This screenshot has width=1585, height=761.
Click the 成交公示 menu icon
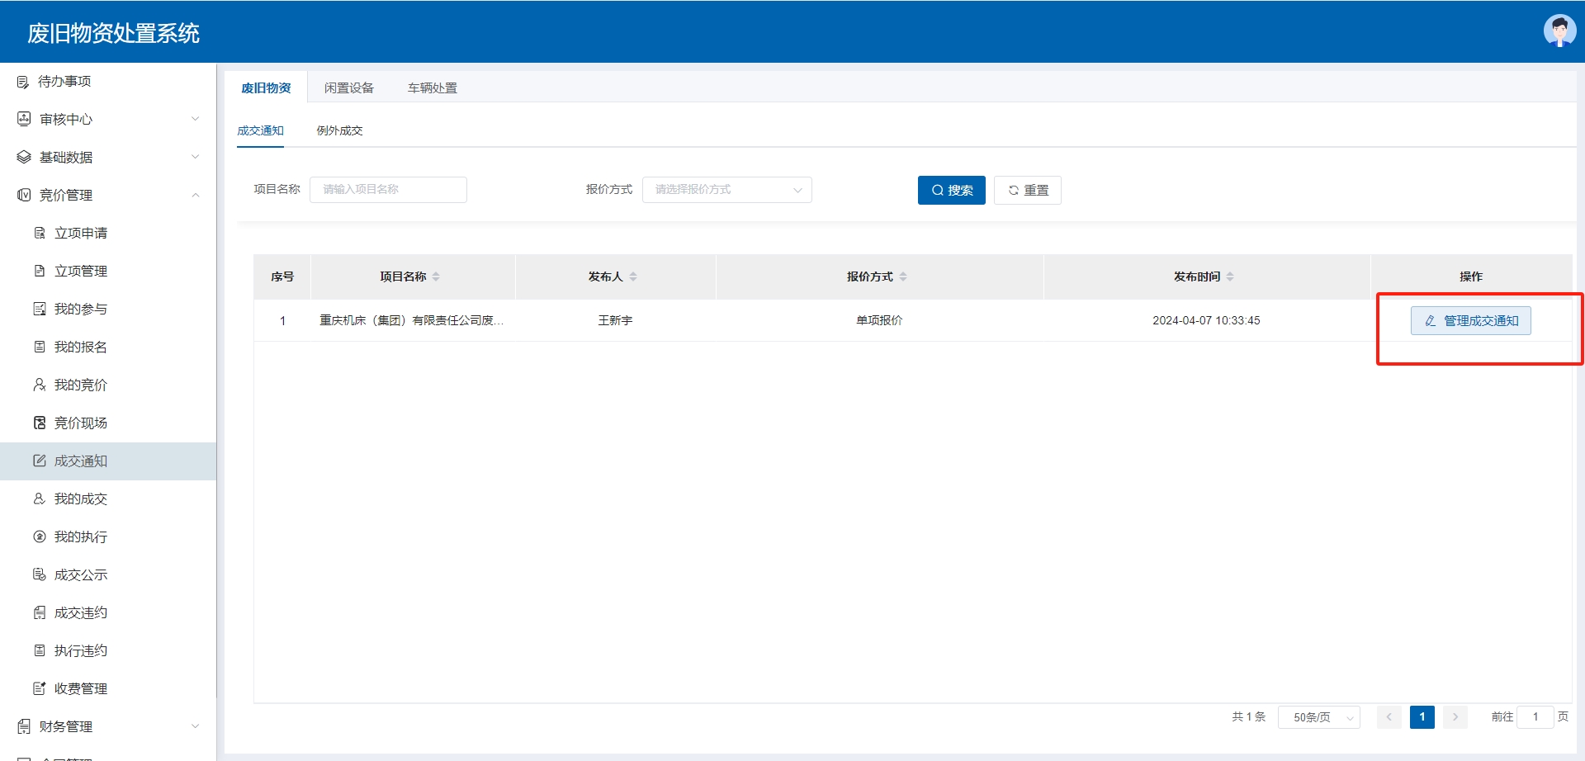(x=40, y=574)
